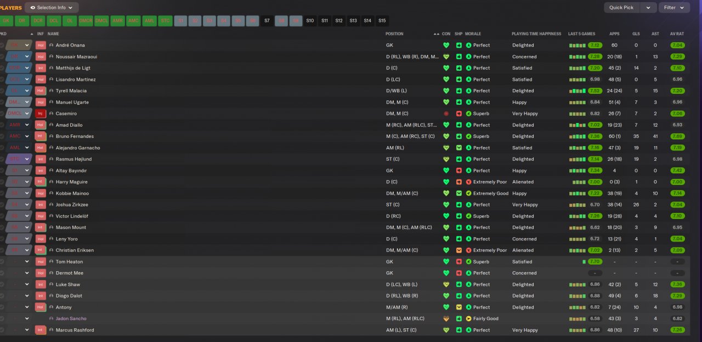Click Matthijs de Ligt's Int status badge

pyautogui.click(x=41, y=68)
